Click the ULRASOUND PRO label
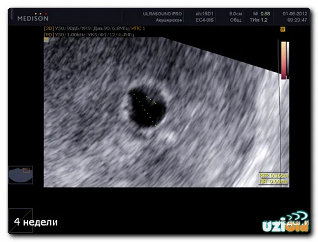The width and height of the screenshot is (318, 242). [x=162, y=14]
